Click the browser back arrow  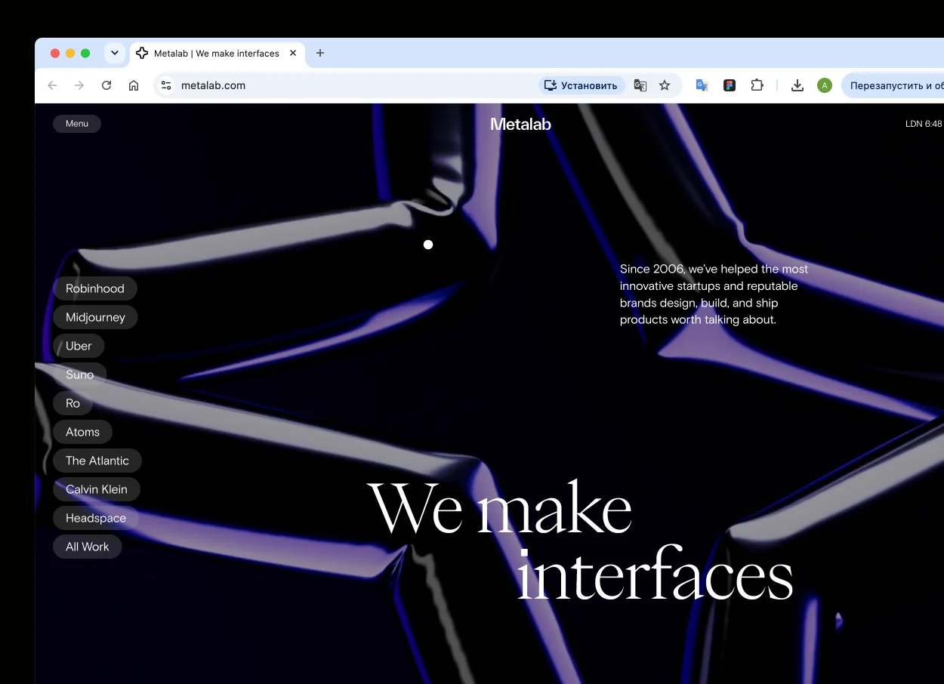point(52,85)
